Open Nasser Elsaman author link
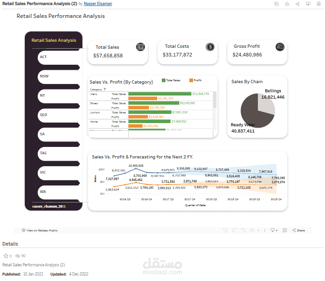 98,4
